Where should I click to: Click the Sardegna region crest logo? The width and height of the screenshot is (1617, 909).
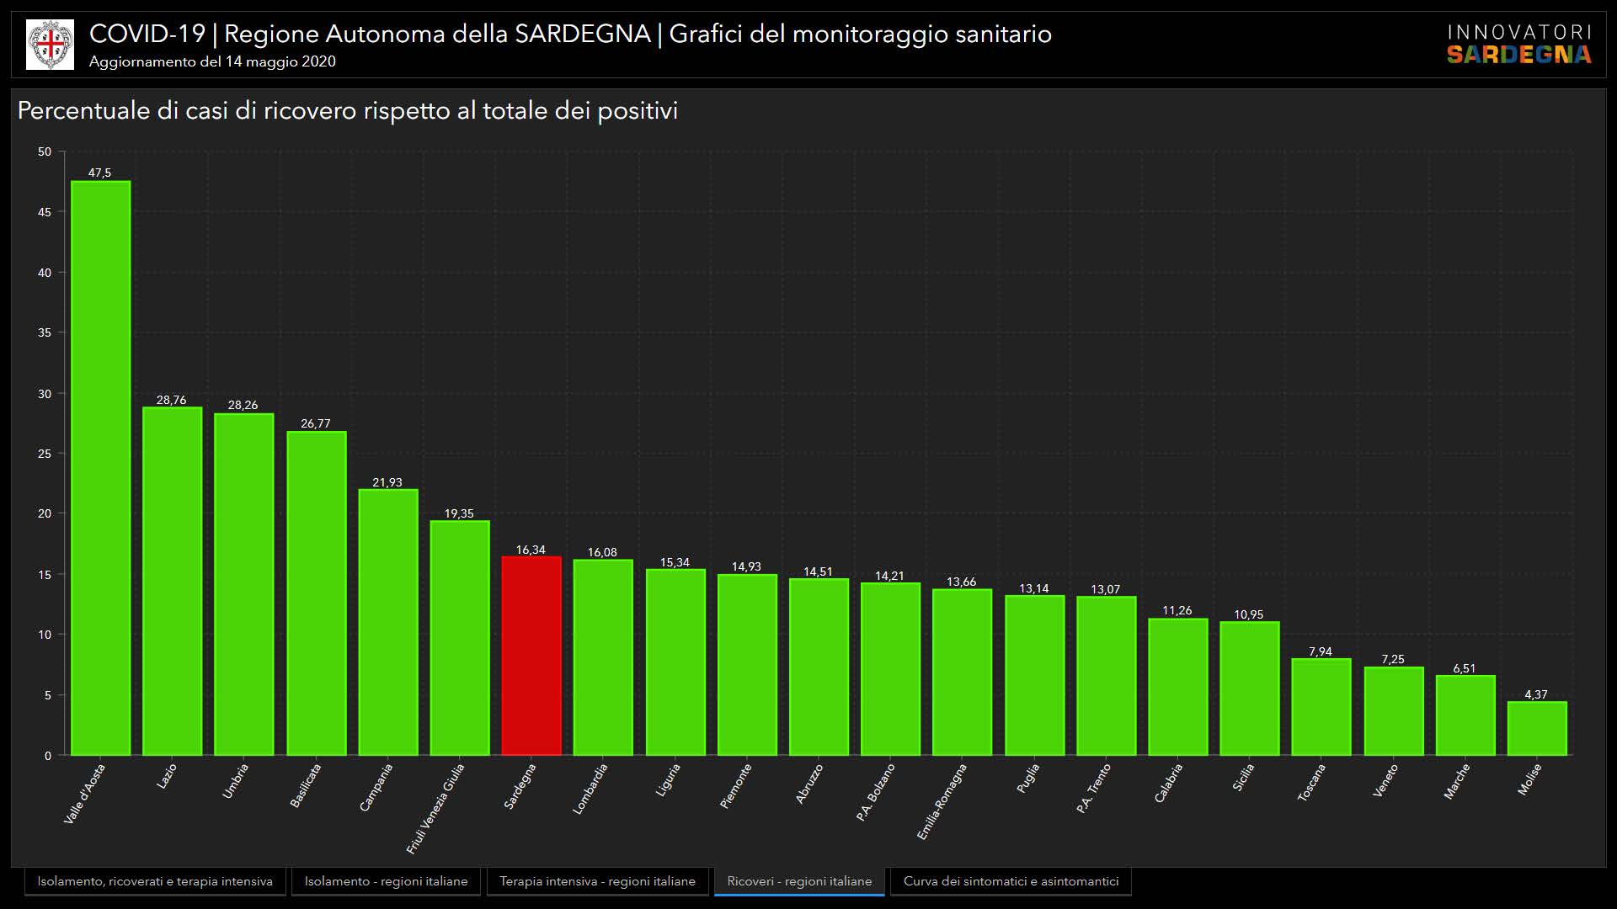tap(50, 44)
